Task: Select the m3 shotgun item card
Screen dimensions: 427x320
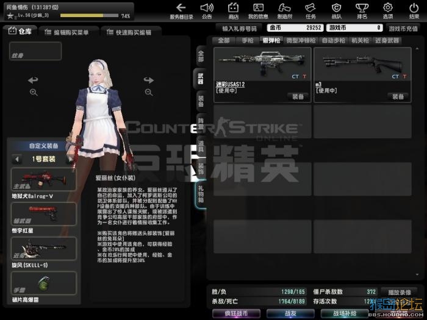Action: (362, 75)
